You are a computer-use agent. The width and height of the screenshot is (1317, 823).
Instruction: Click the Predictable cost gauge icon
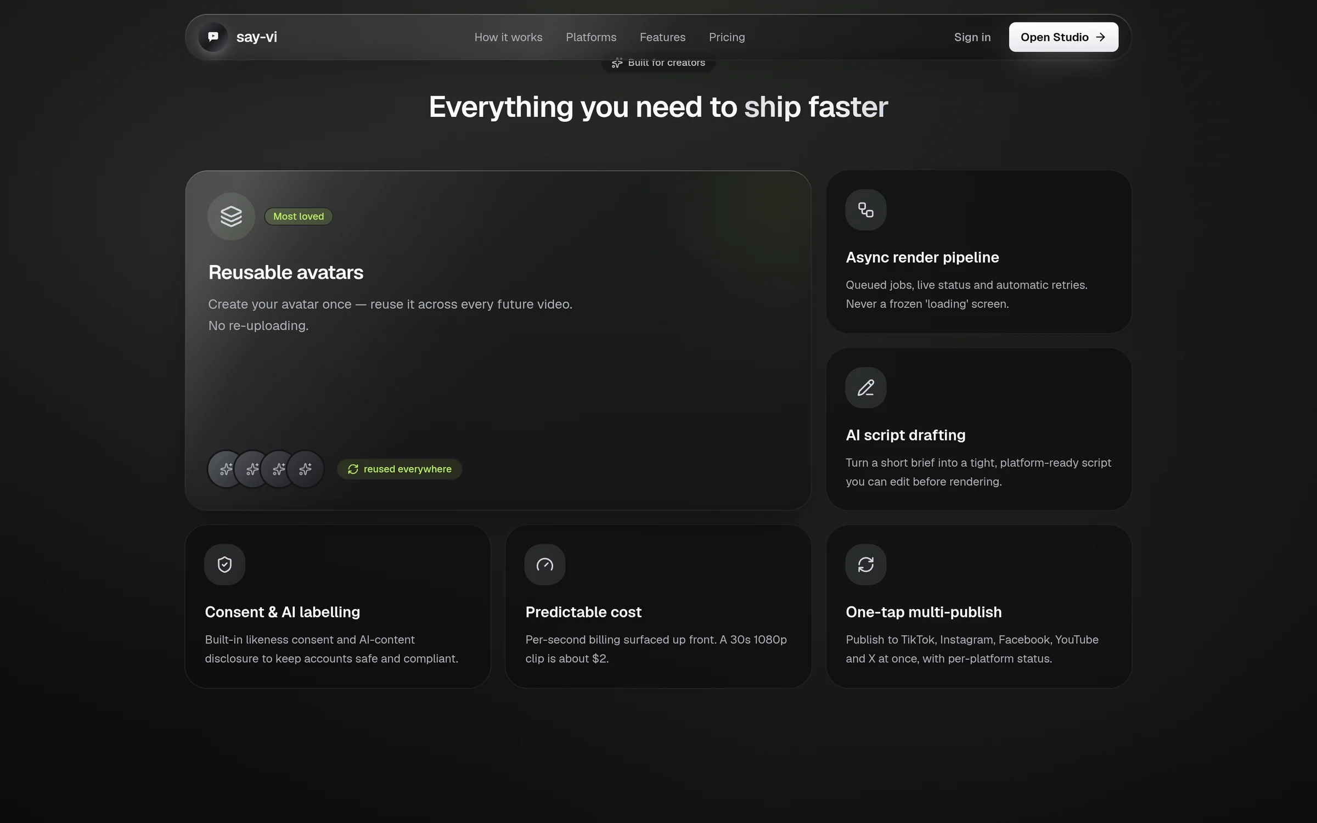click(x=544, y=564)
